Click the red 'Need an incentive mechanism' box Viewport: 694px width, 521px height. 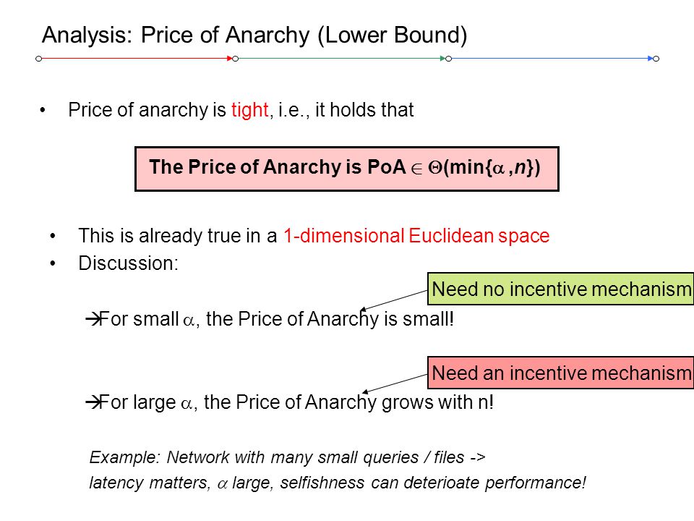click(560, 373)
